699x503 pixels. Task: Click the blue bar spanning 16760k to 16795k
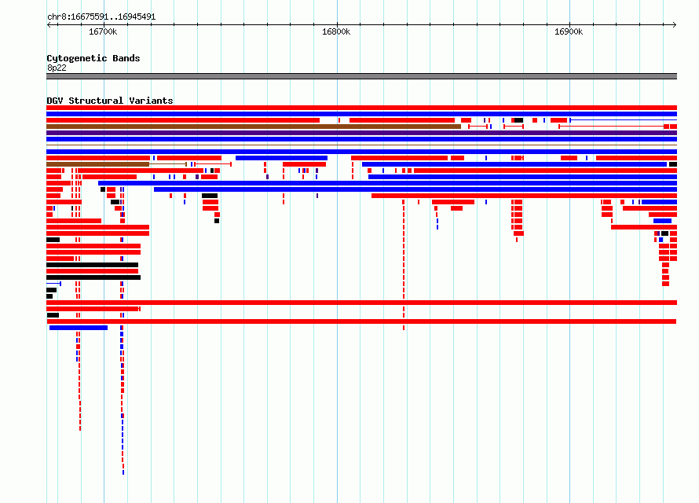(281, 158)
